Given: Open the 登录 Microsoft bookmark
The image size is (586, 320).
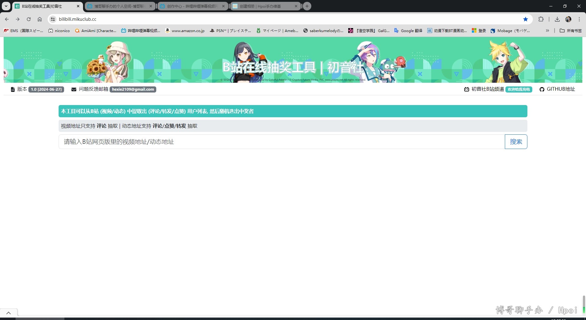Looking at the screenshot, I should 479,31.
